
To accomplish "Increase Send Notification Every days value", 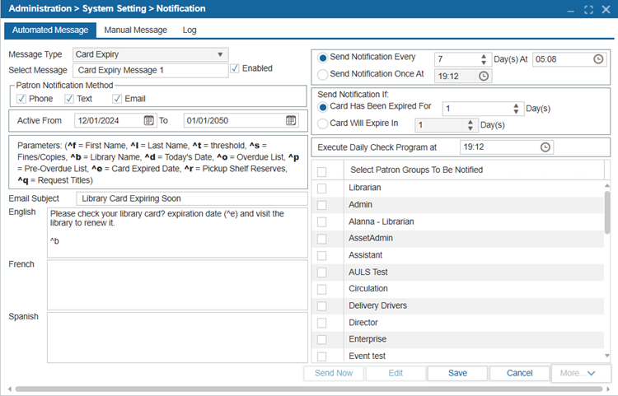I will 484,56.
